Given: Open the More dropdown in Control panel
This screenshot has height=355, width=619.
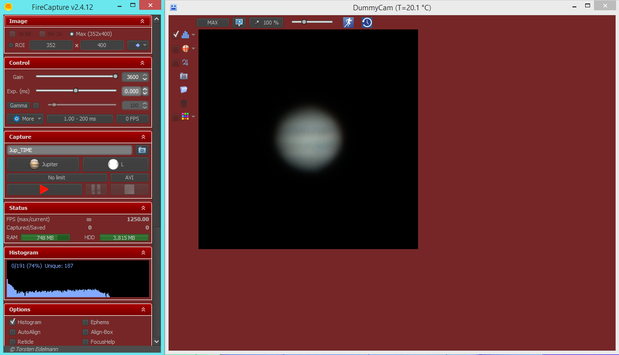Looking at the screenshot, I should coord(25,118).
